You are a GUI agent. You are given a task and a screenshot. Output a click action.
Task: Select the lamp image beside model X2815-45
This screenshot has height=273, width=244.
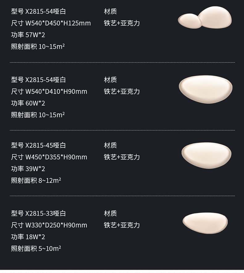click(206, 155)
